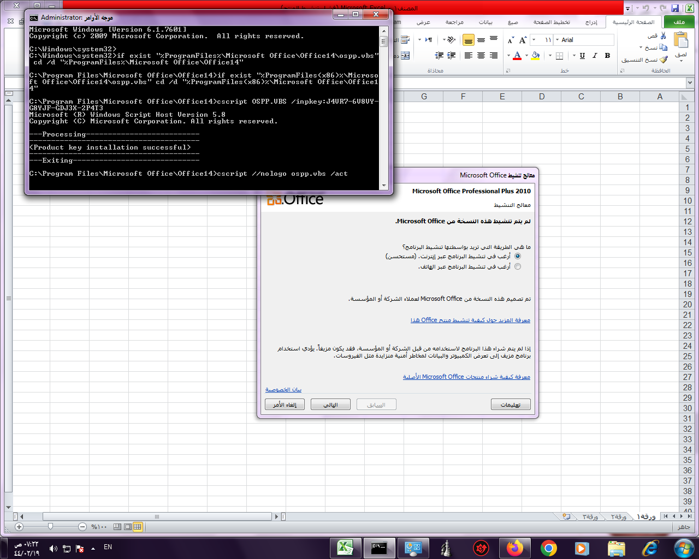Select sheet tab ورقة٢
The height and width of the screenshot is (559, 699).
click(618, 516)
